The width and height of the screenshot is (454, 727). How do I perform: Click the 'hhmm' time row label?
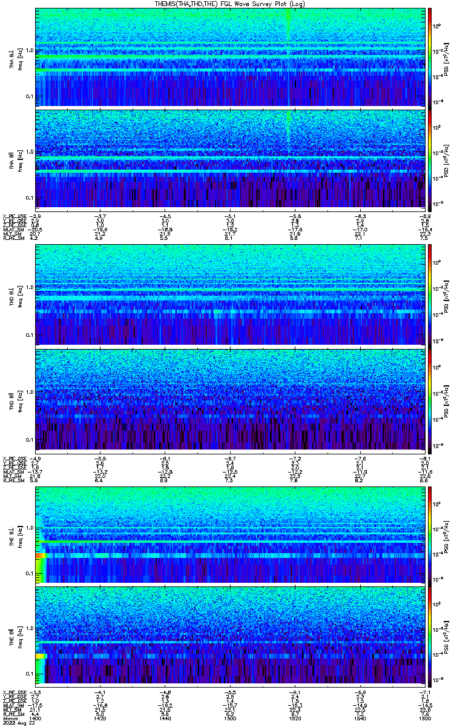point(9,719)
